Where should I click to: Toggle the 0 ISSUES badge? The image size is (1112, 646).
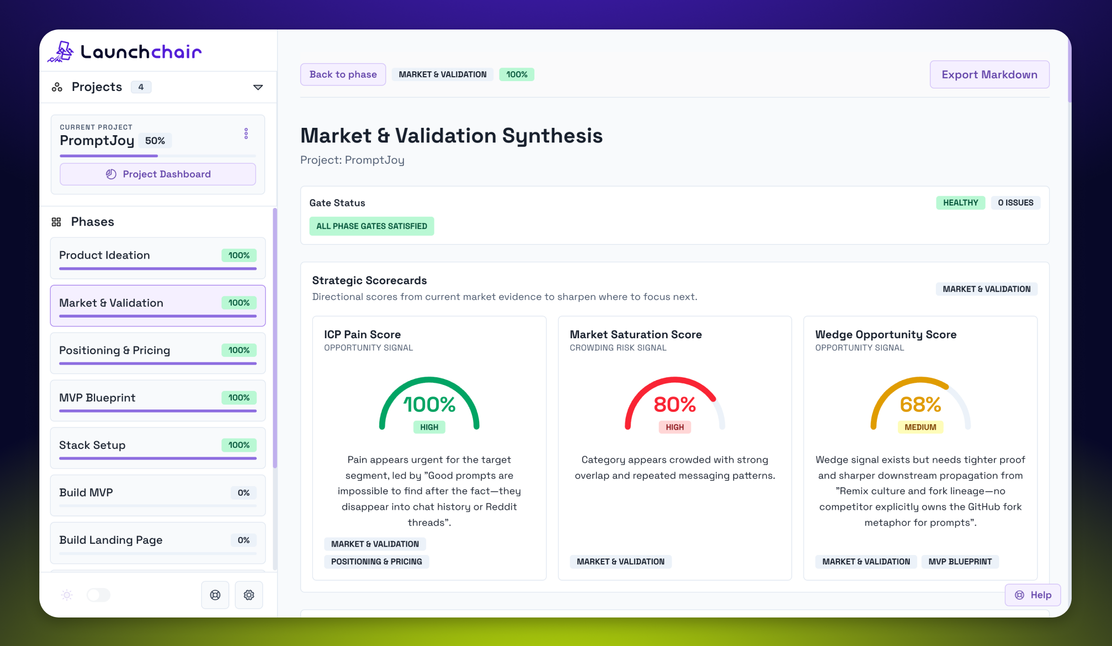coord(1016,203)
